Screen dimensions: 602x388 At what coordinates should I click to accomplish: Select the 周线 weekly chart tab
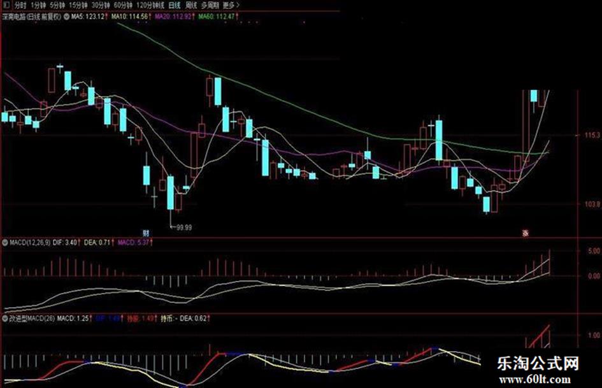(x=191, y=5)
